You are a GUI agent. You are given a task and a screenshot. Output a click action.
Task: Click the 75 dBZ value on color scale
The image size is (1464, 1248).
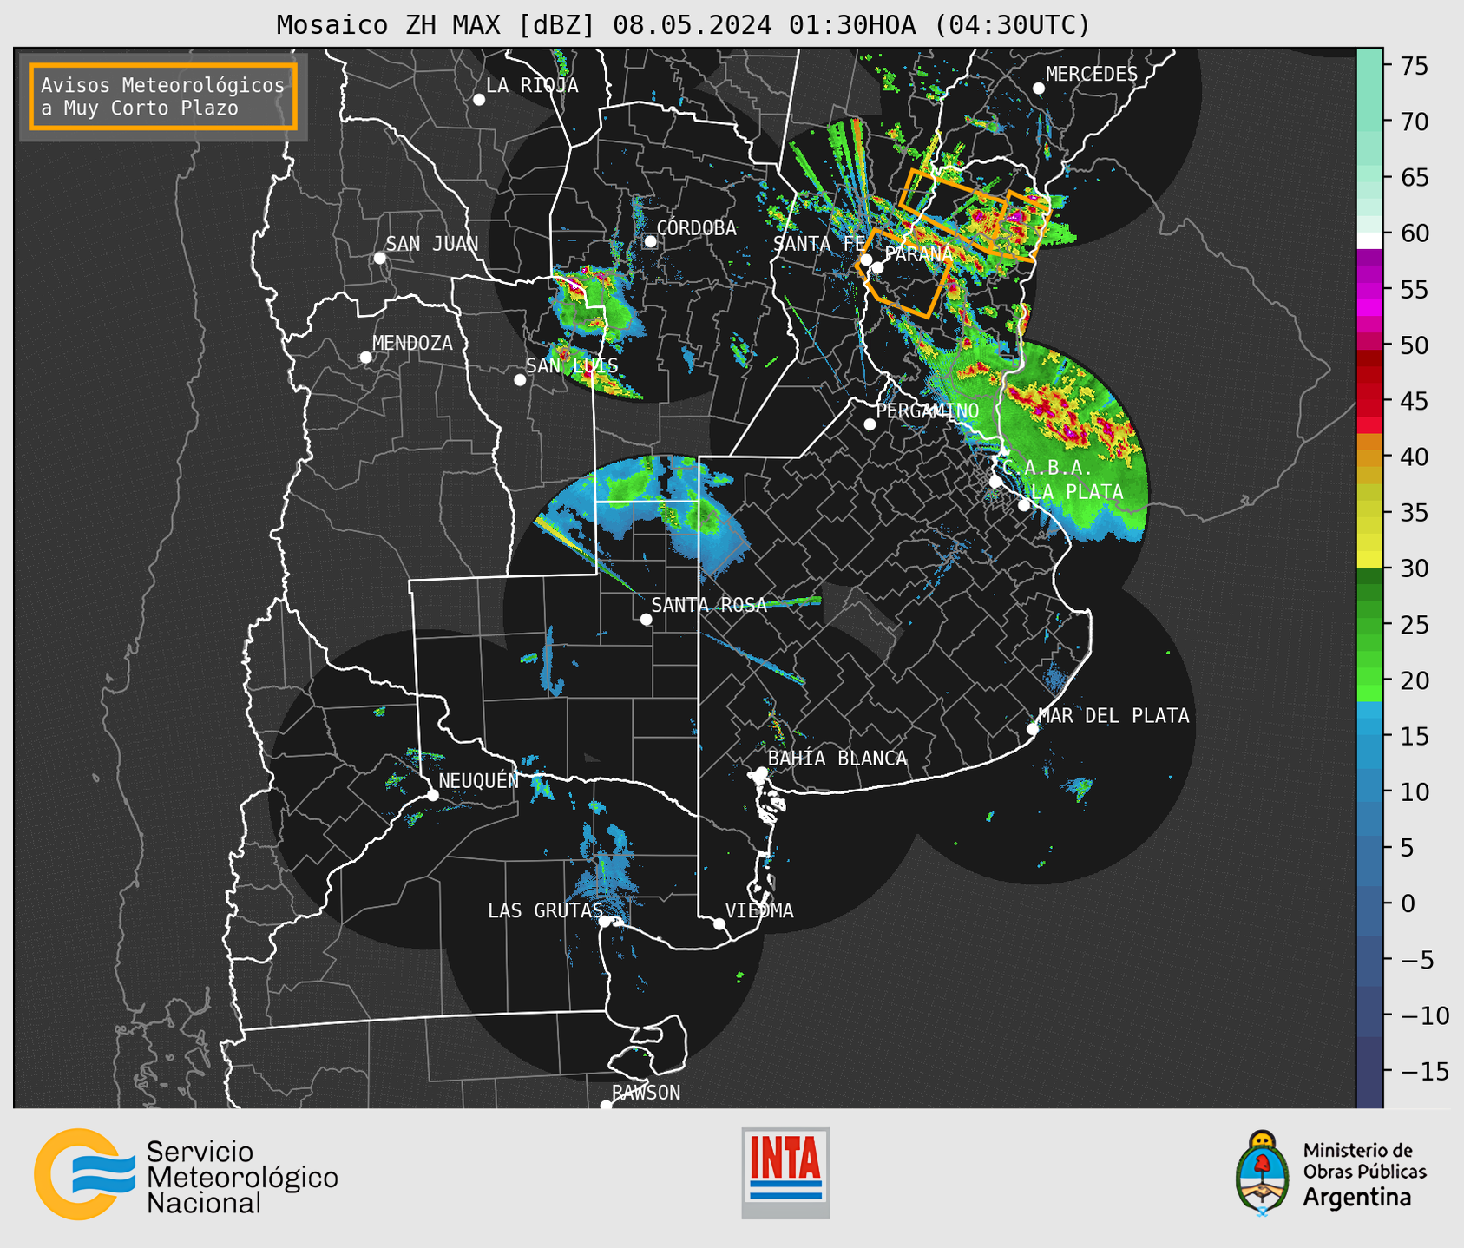1413,66
